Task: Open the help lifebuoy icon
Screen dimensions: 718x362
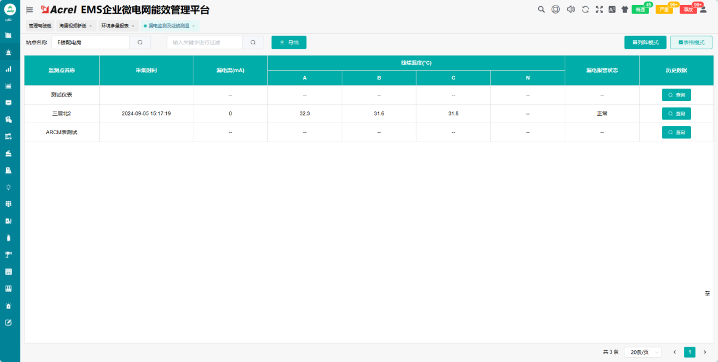Action: click(x=555, y=9)
